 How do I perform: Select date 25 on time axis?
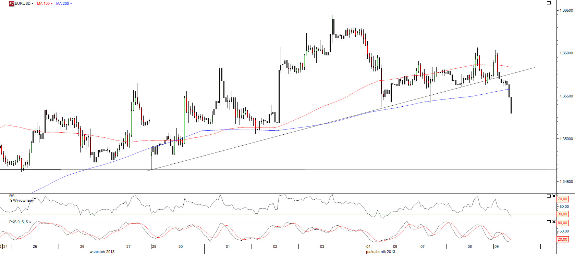point(35,246)
